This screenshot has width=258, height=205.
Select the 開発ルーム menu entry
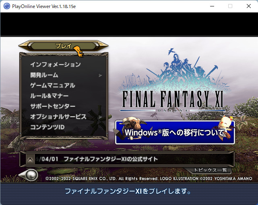44,75
